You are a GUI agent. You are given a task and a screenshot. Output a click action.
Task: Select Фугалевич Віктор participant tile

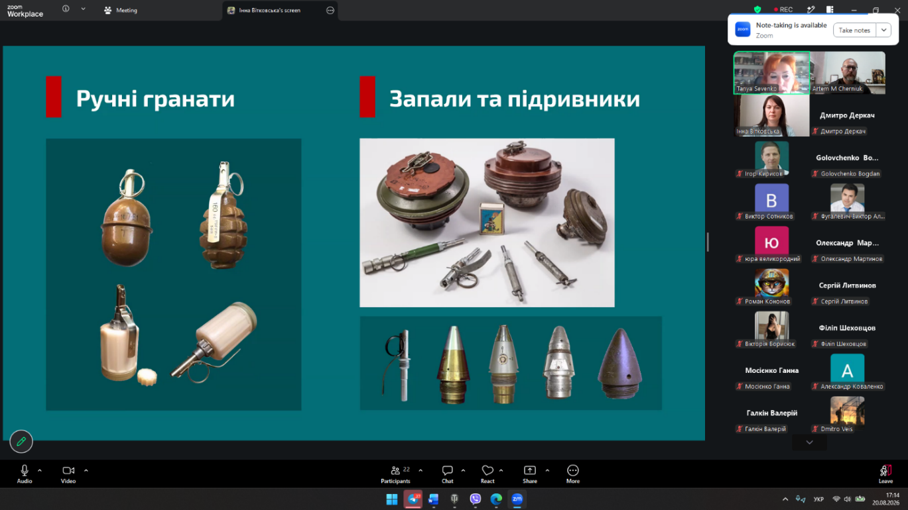(x=848, y=201)
